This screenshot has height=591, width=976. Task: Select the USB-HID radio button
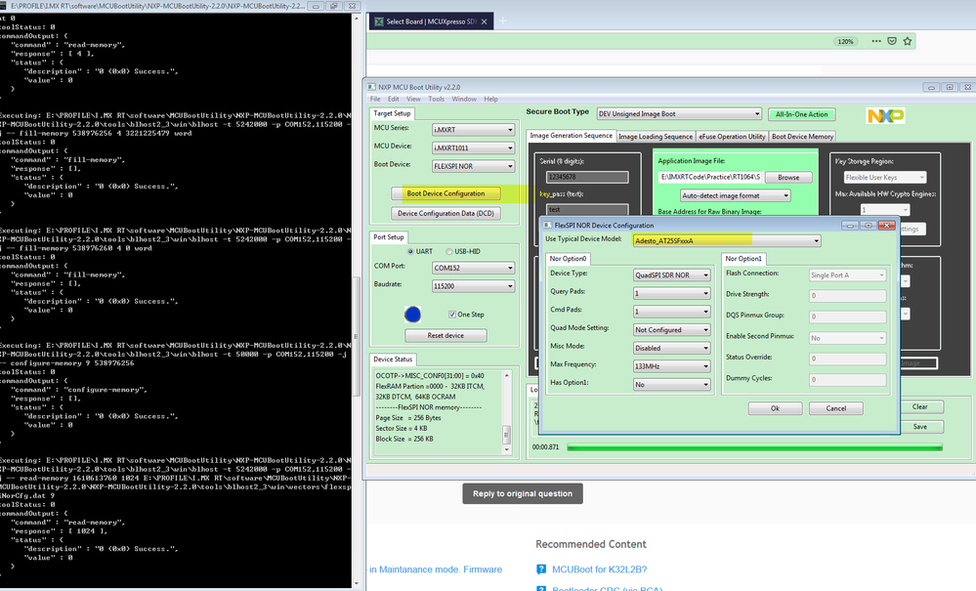pos(451,251)
